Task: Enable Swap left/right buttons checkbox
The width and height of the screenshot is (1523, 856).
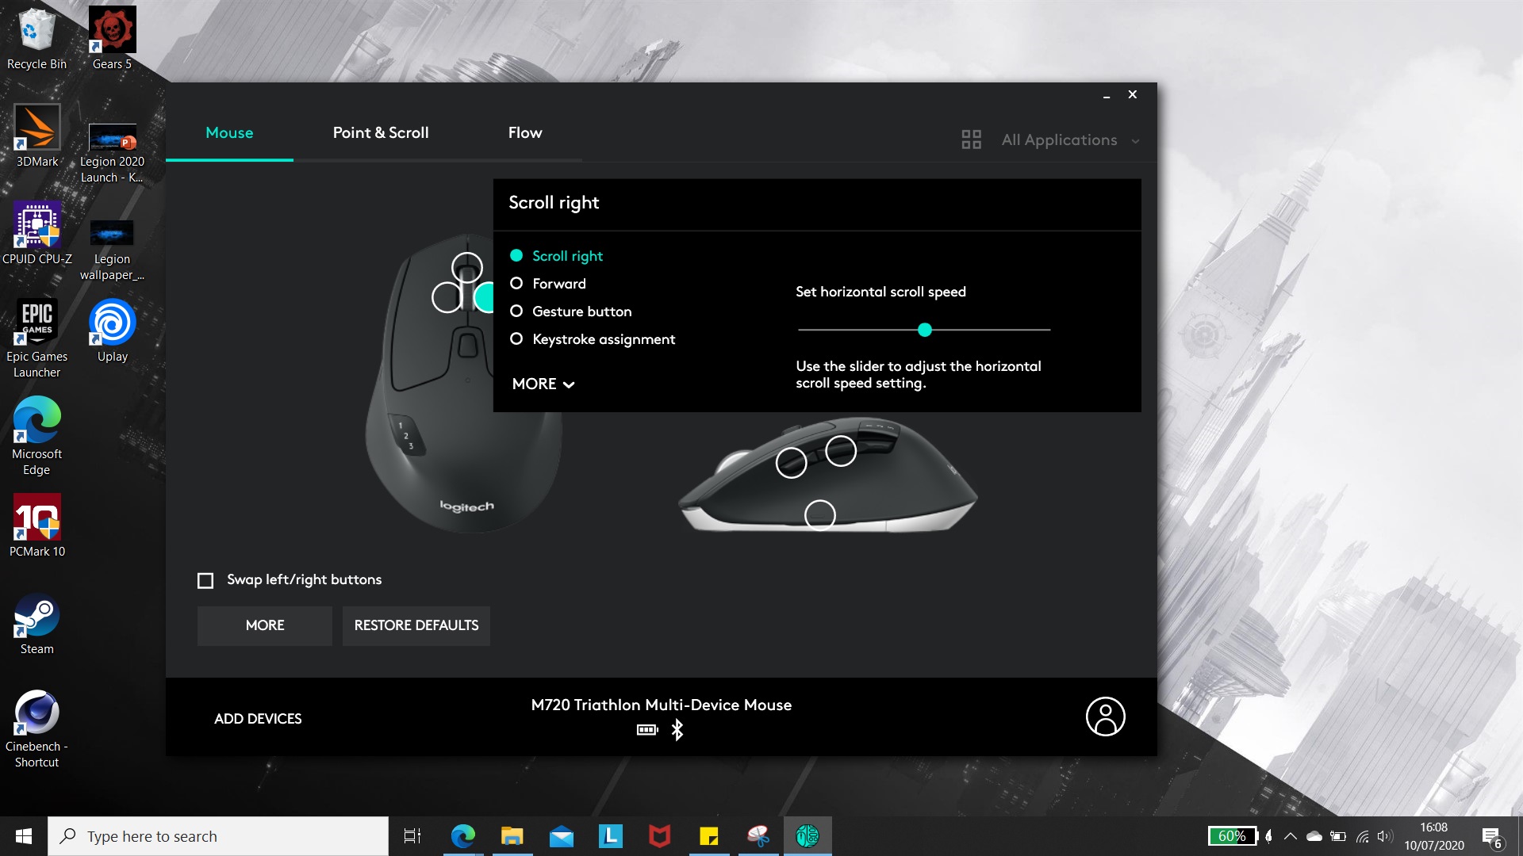Action: point(205,580)
